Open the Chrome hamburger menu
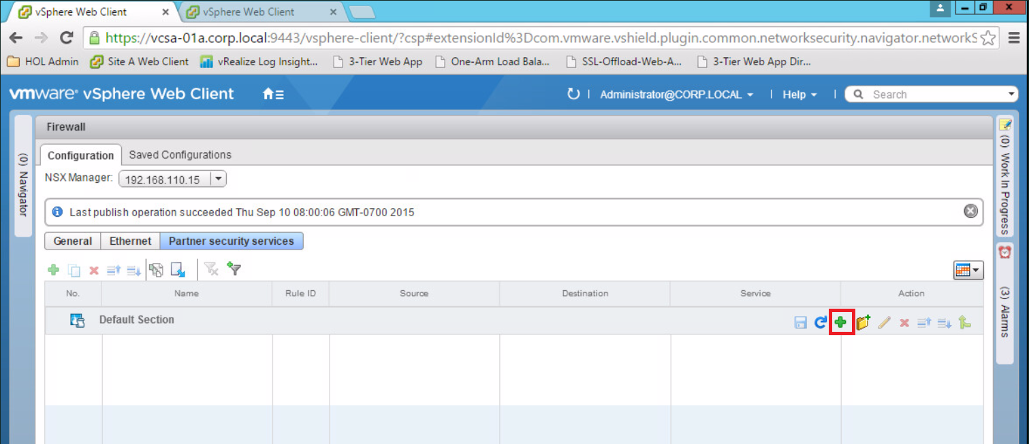 tap(1013, 38)
